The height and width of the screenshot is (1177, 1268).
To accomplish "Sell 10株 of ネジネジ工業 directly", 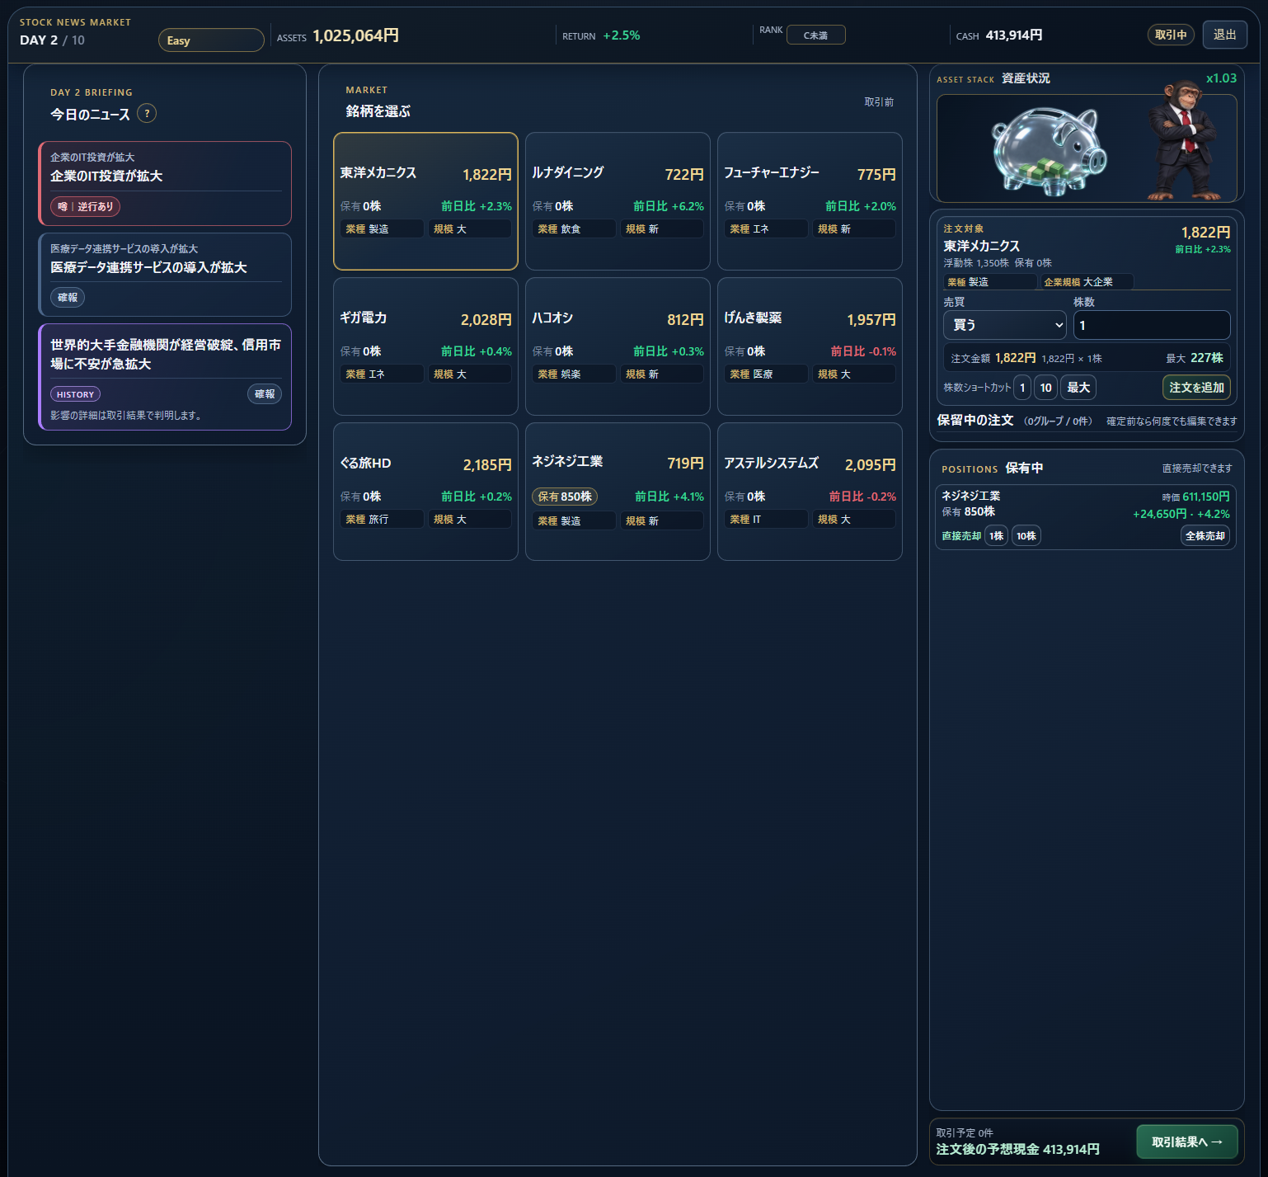I will click(x=1026, y=536).
